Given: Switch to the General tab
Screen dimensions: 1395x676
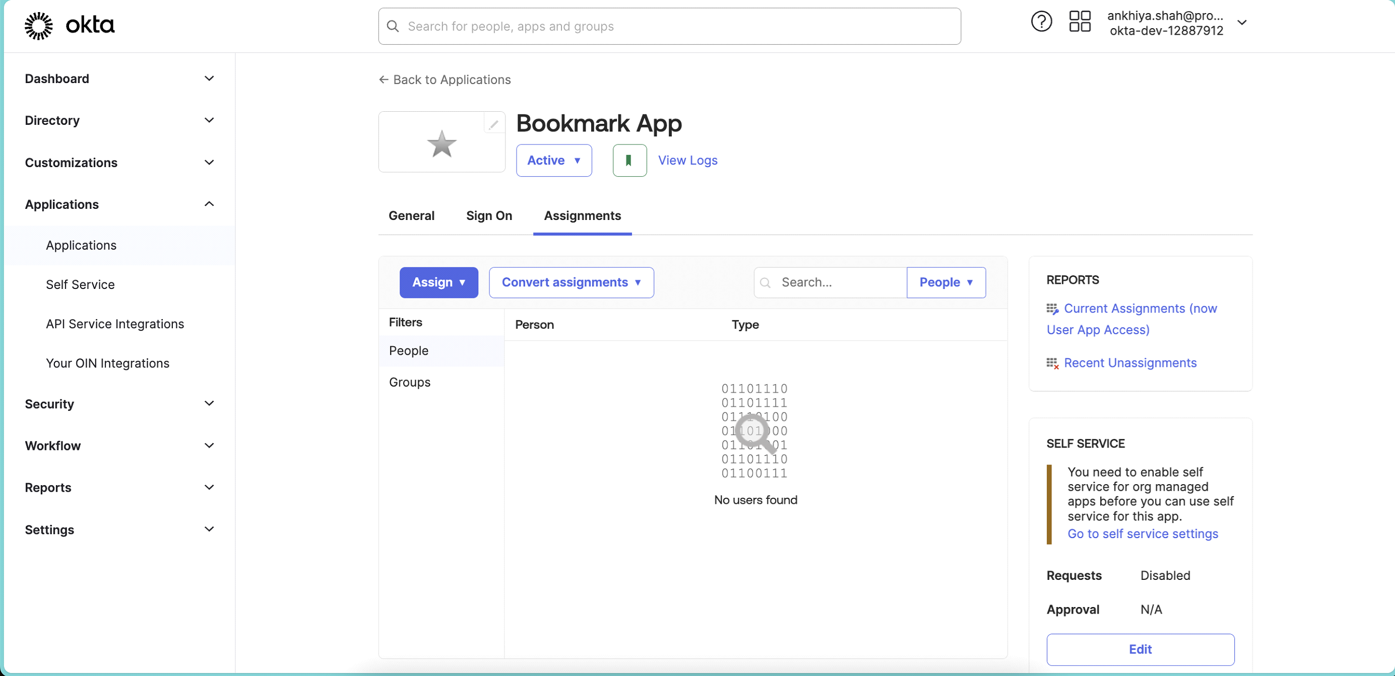Looking at the screenshot, I should point(411,215).
